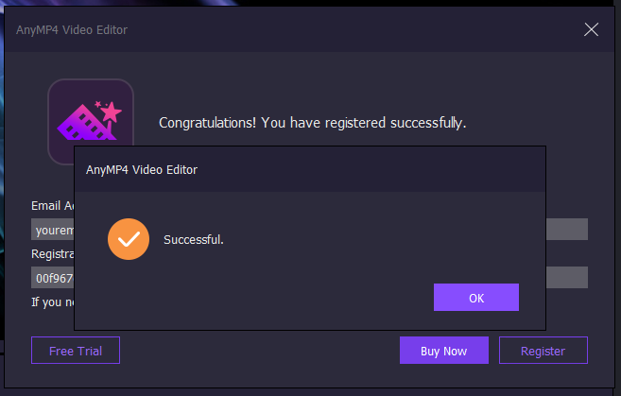Click the 'Email Ad…' label
Screen dimensions: 621x396
(x=53, y=205)
